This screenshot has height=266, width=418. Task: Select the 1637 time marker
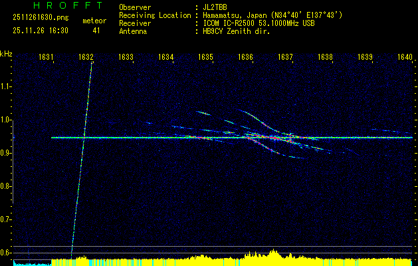[285, 57]
